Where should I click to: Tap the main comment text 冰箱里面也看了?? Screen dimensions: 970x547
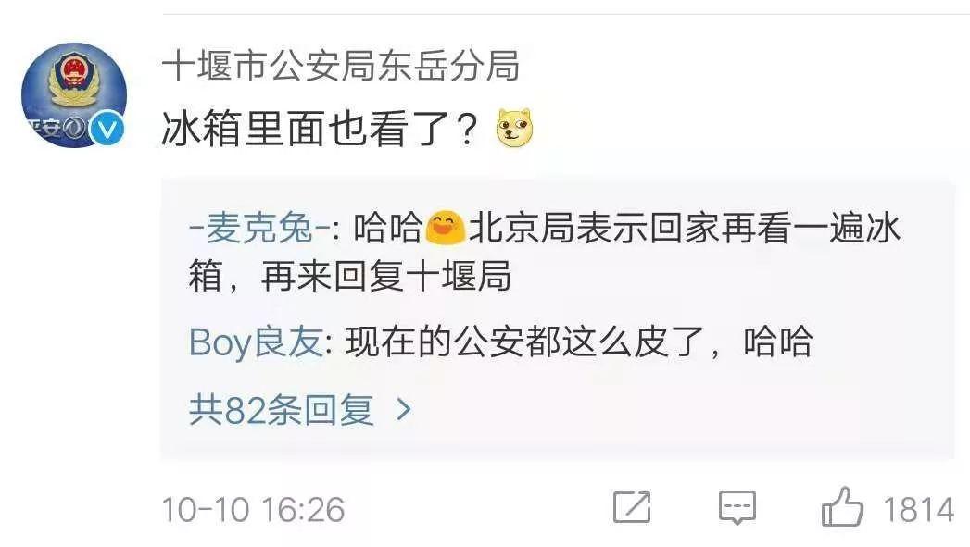tap(320, 129)
